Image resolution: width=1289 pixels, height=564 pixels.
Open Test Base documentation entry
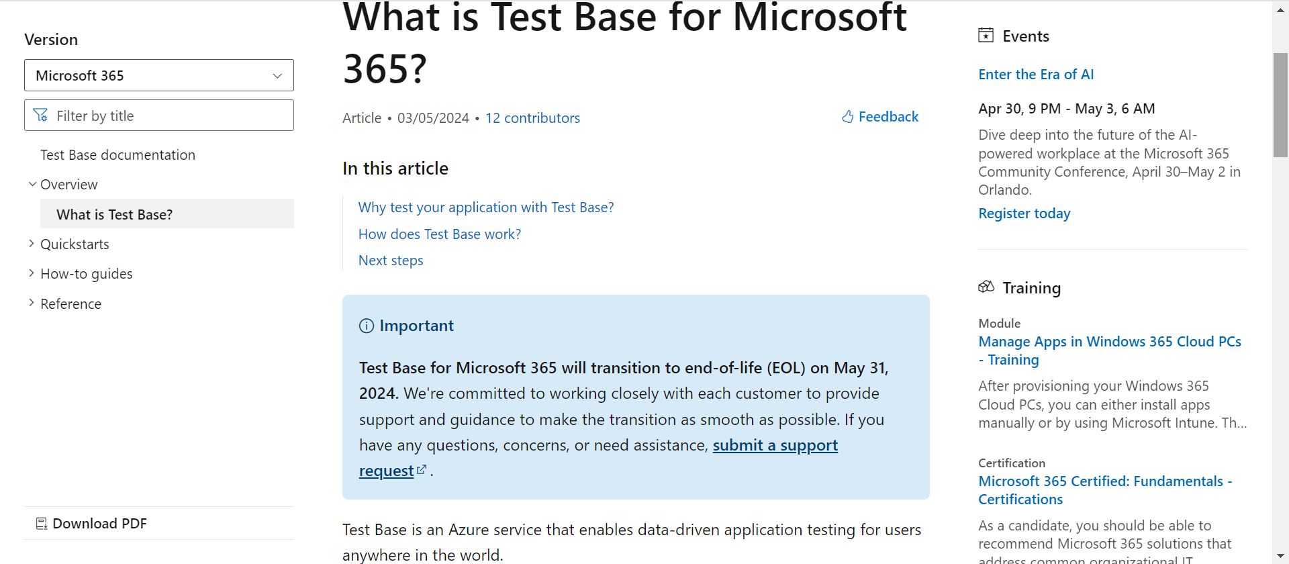point(117,155)
